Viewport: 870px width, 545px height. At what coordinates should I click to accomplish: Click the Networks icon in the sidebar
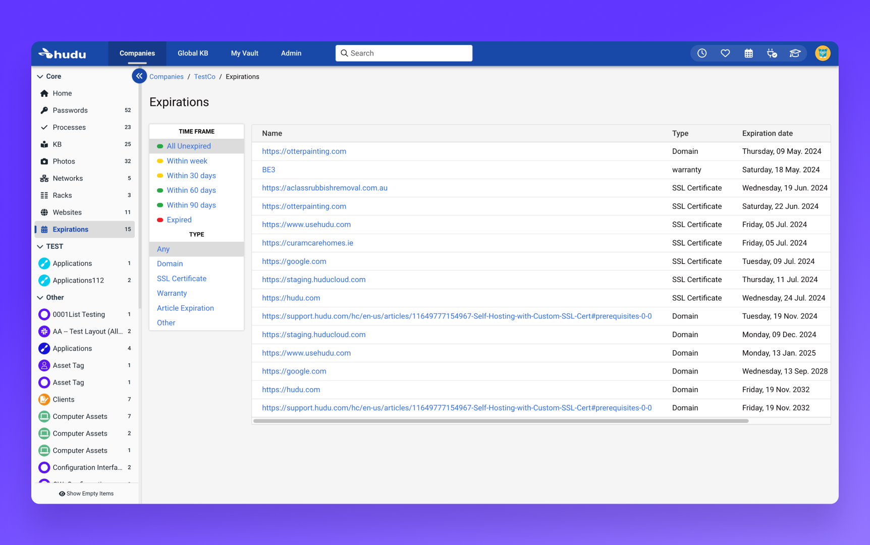(44, 178)
